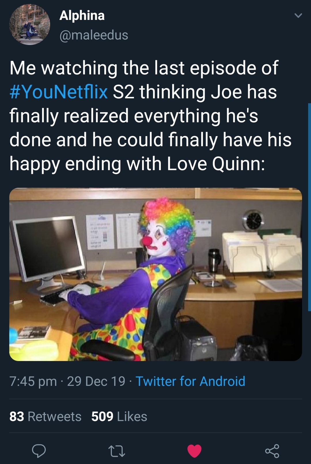311x464 pixels.
Task: Tap the @maleedus handle
Action: tap(94, 35)
